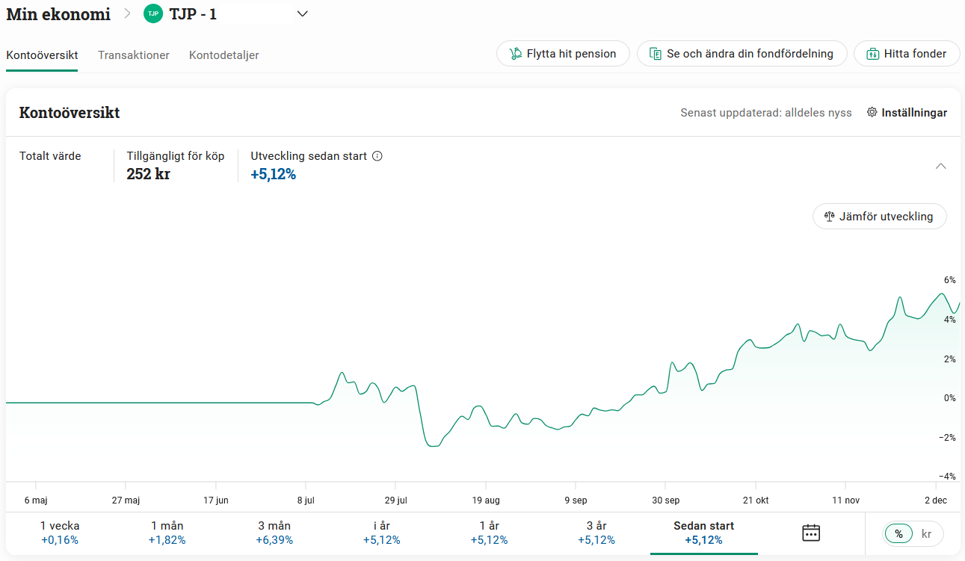Collapse the overview chart with chevron
This screenshot has width=965, height=561.
(x=941, y=166)
